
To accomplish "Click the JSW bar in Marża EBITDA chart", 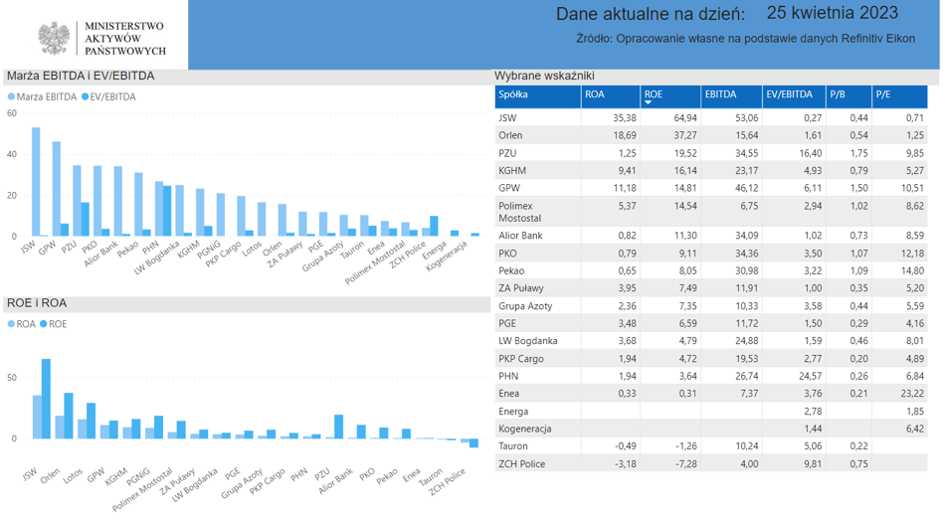I will (36, 182).
